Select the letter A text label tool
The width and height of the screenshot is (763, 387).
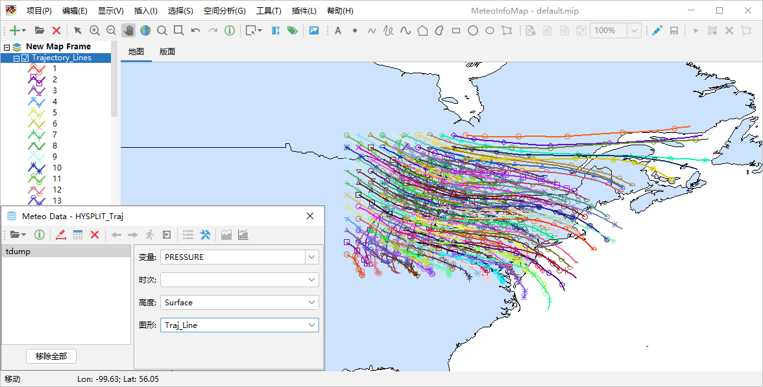click(x=337, y=30)
